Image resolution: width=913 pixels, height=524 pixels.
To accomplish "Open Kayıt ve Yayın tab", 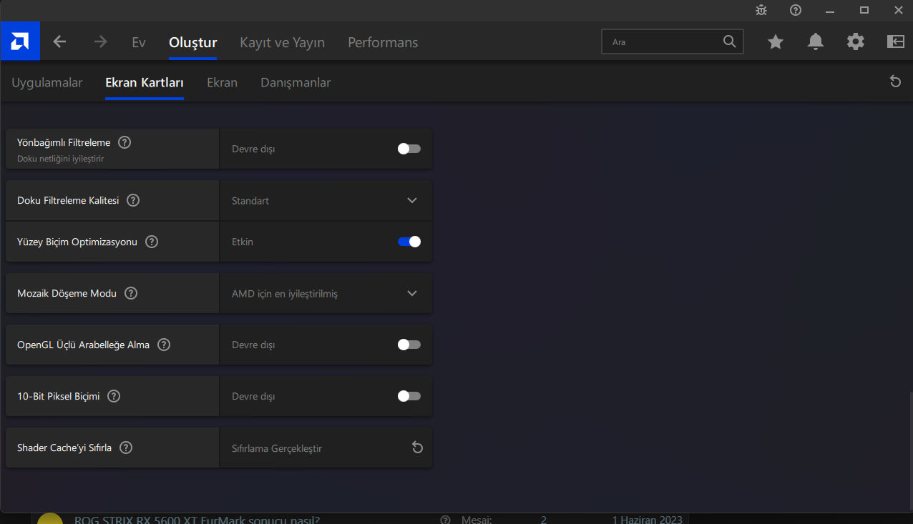I will coord(283,42).
